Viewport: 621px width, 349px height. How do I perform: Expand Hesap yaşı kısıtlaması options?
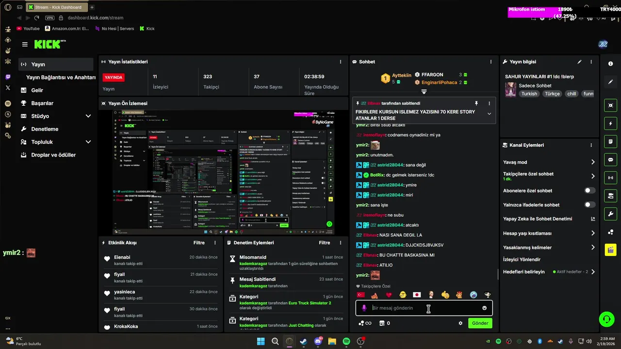[x=593, y=233]
